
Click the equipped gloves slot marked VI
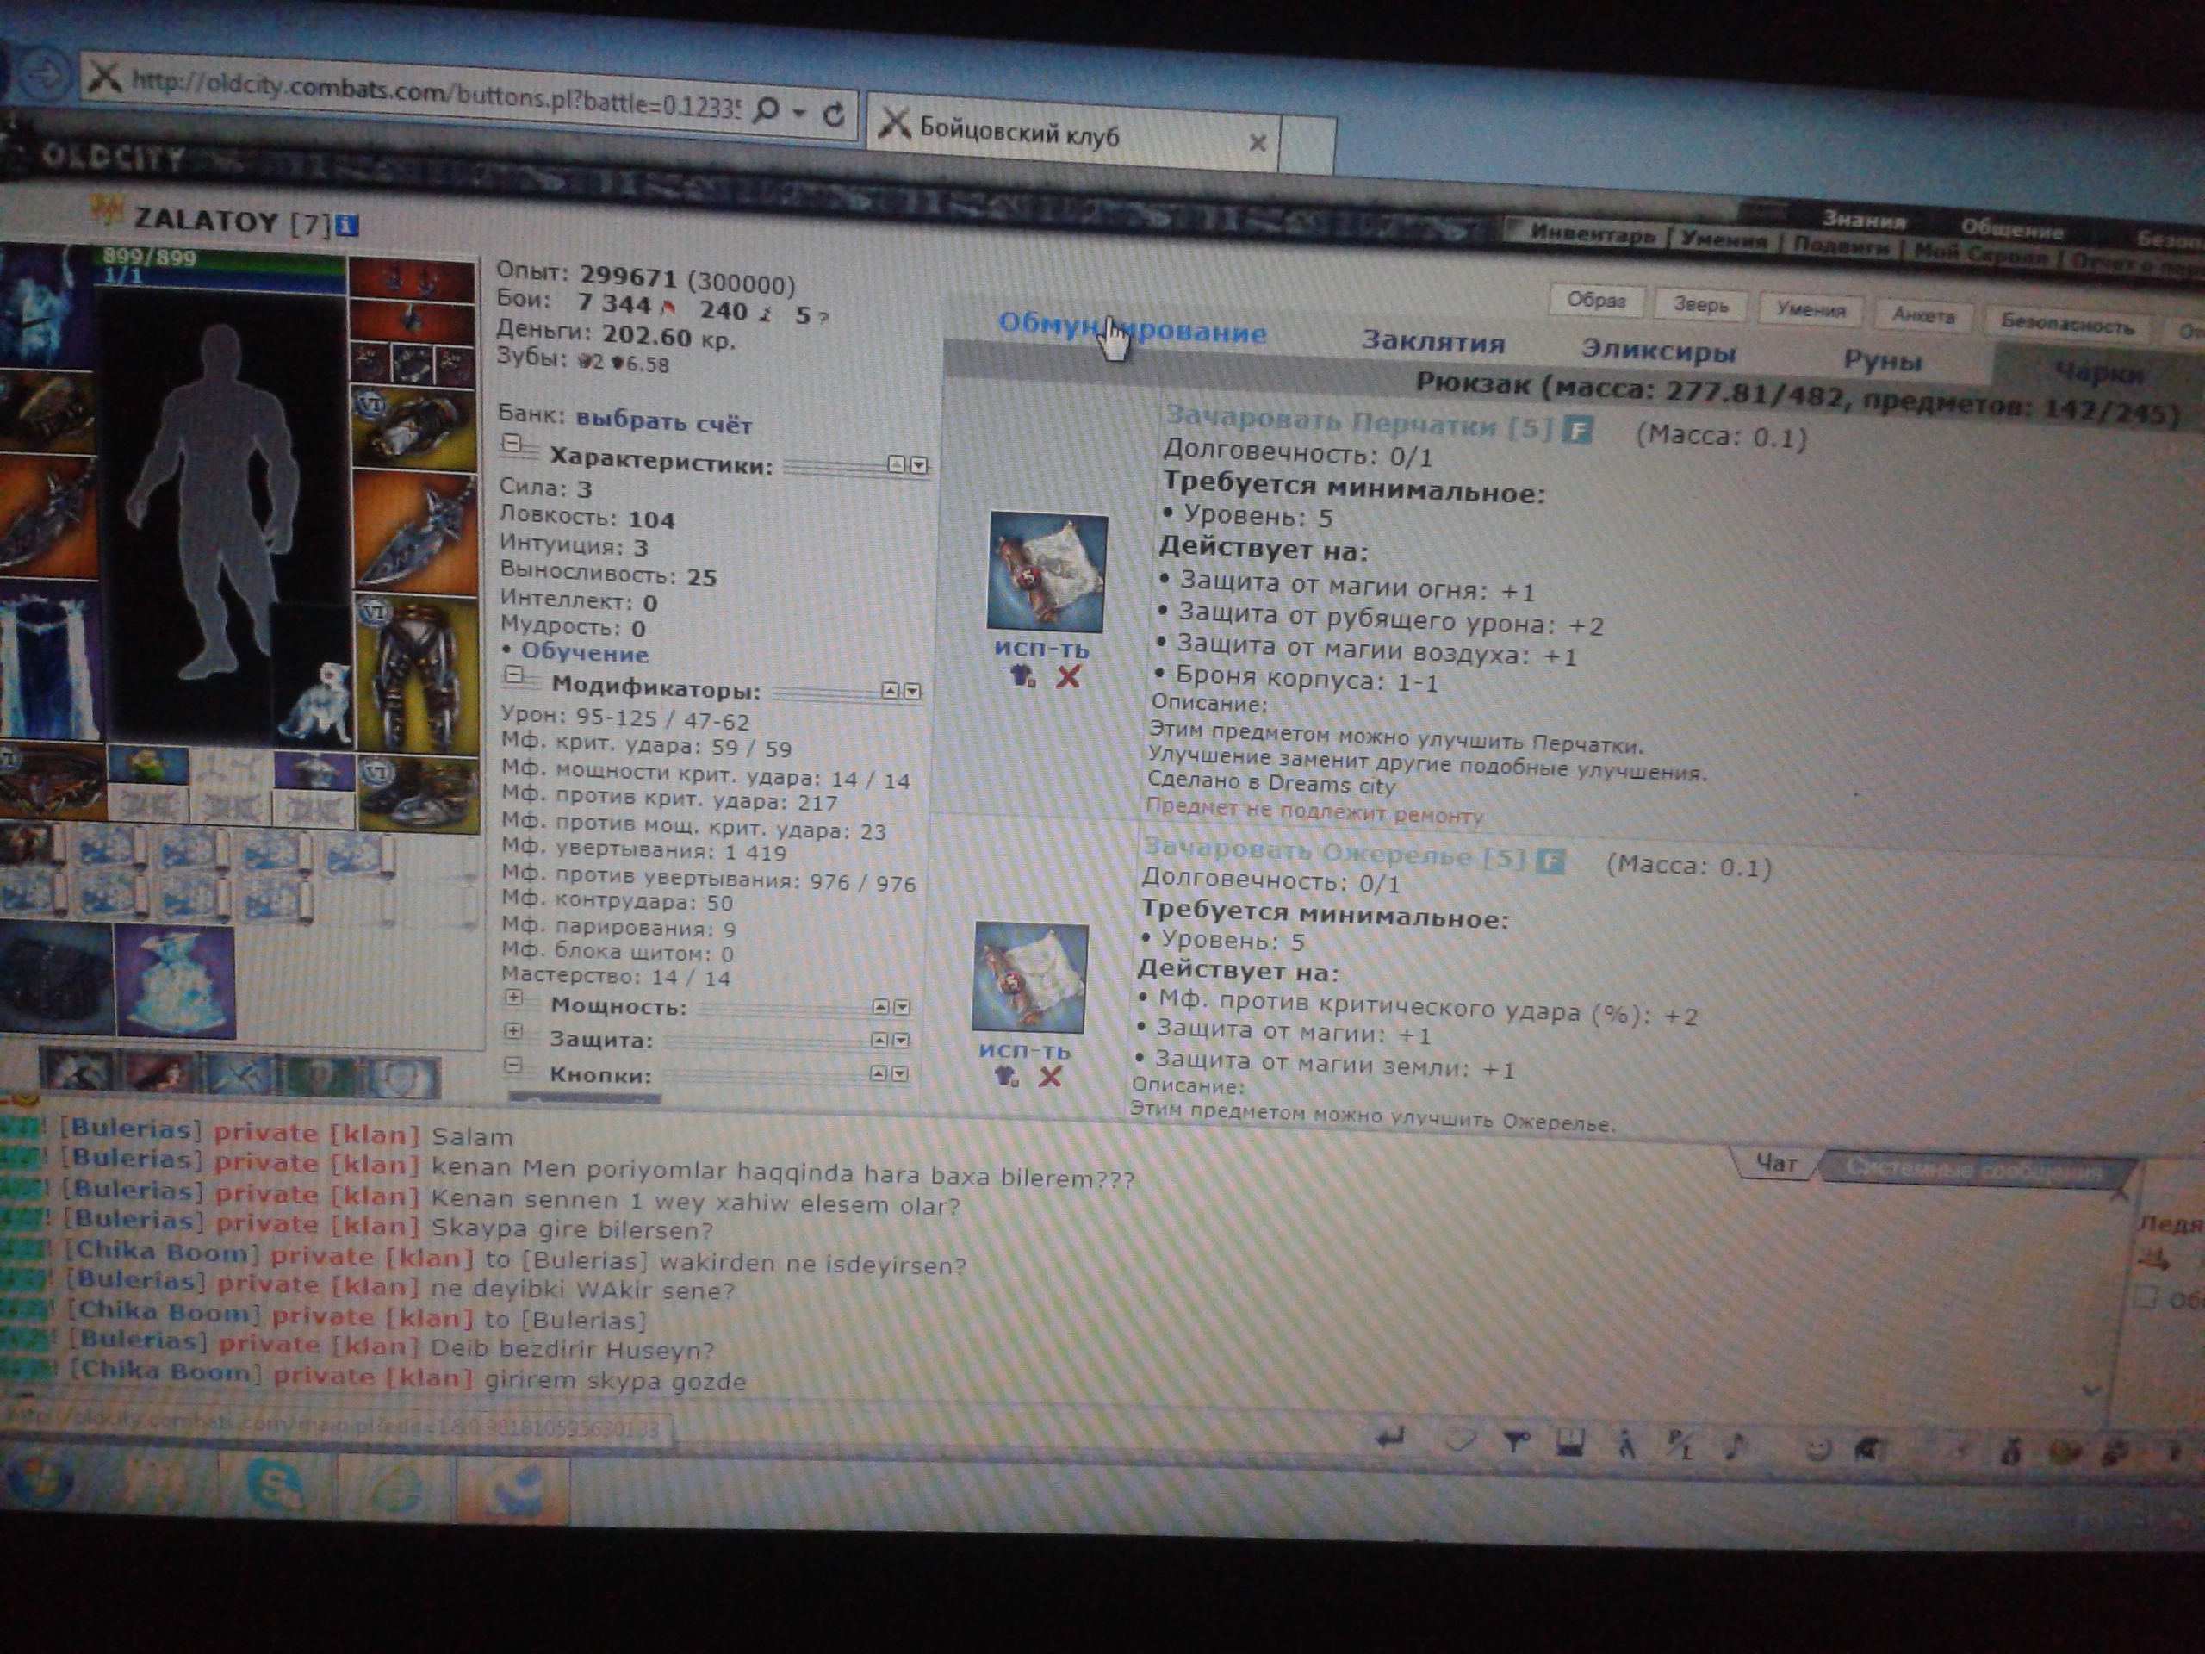(x=413, y=427)
